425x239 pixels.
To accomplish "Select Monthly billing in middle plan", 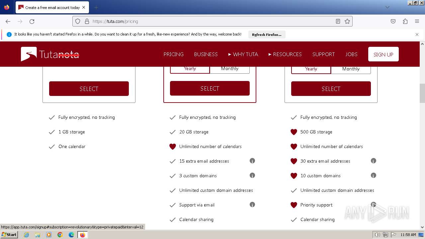I will tap(230, 69).
